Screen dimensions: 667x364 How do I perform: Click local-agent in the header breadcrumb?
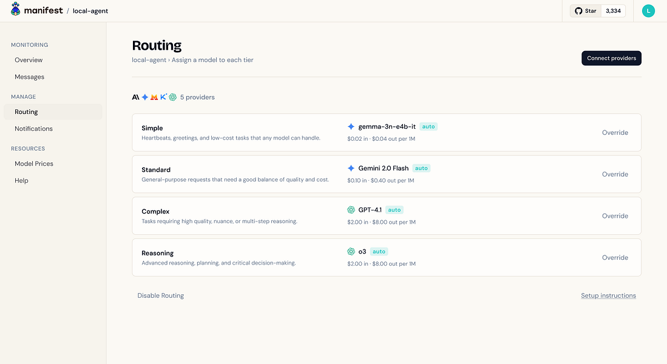coord(90,11)
